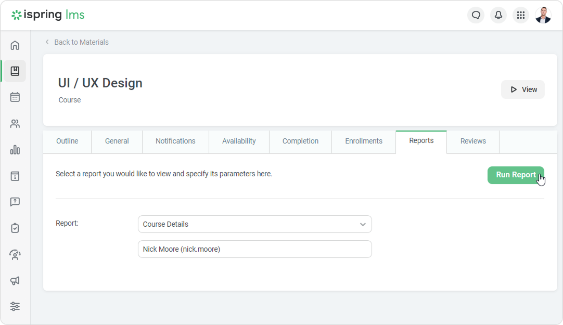
Task: Open the user profile avatar
Action: pos(543,15)
